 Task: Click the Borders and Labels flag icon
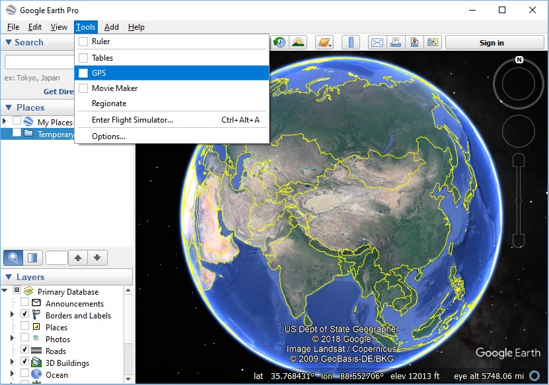click(x=36, y=314)
